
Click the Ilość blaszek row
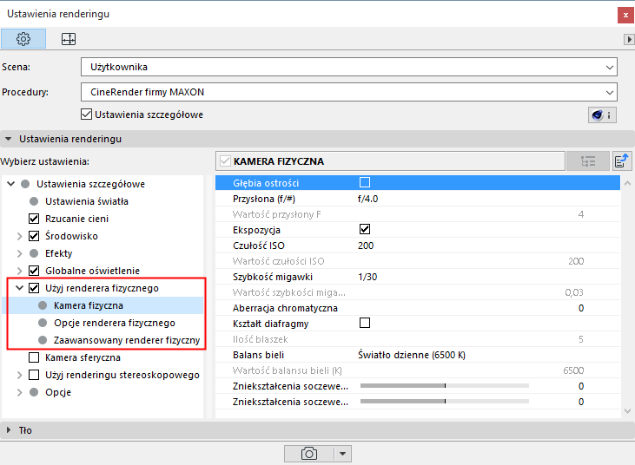(418, 339)
